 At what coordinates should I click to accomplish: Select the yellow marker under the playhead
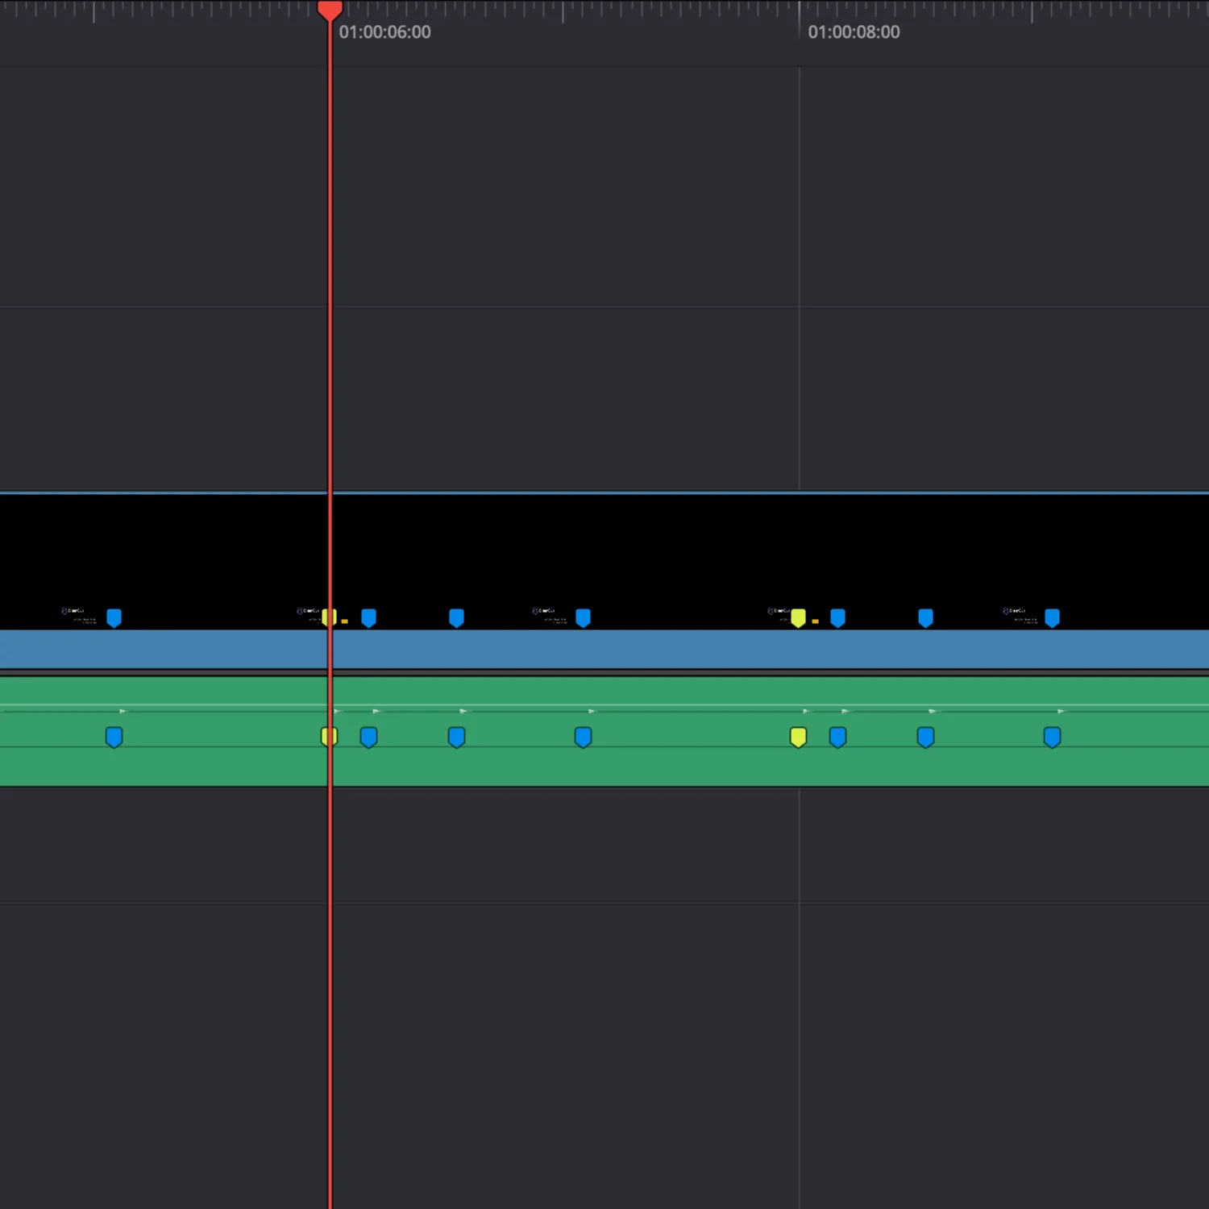pos(329,617)
